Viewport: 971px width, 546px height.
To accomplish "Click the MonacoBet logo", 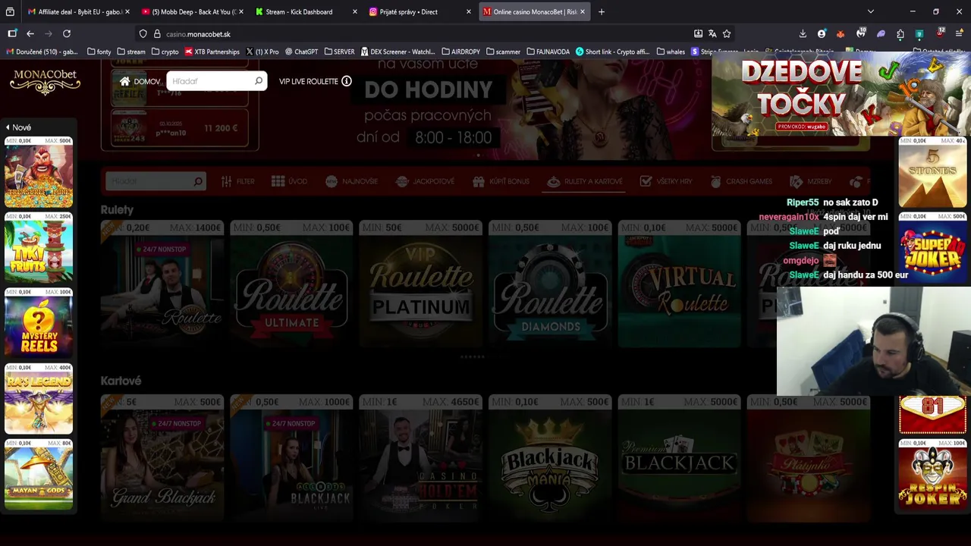I will 45,81.
